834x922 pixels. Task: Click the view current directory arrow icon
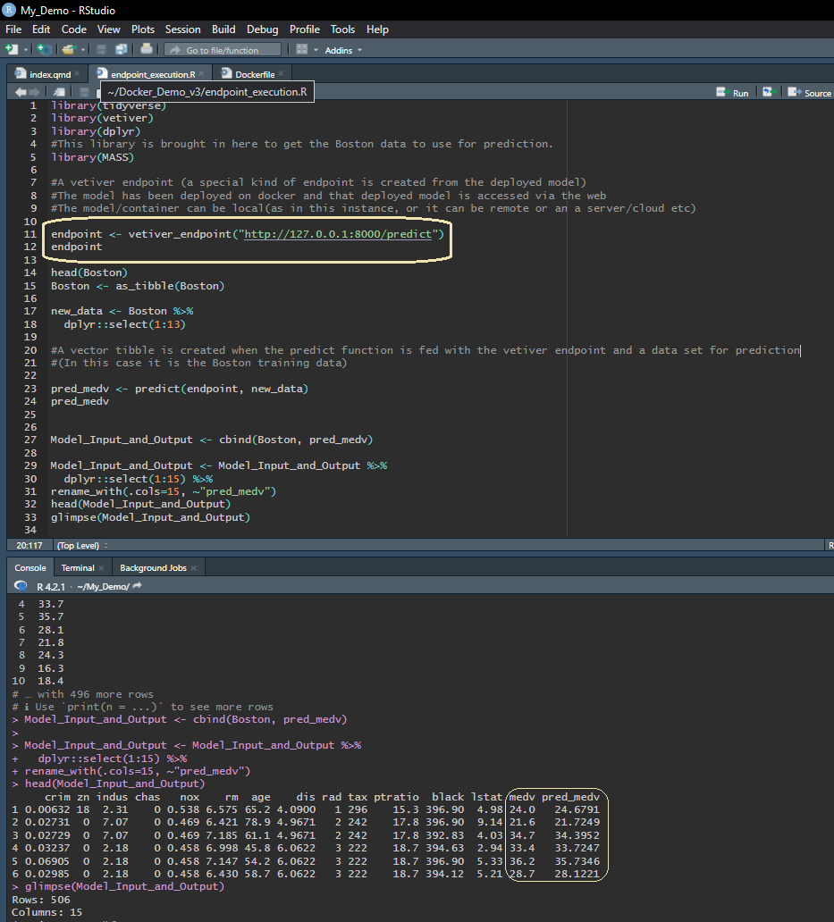tap(137, 586)
